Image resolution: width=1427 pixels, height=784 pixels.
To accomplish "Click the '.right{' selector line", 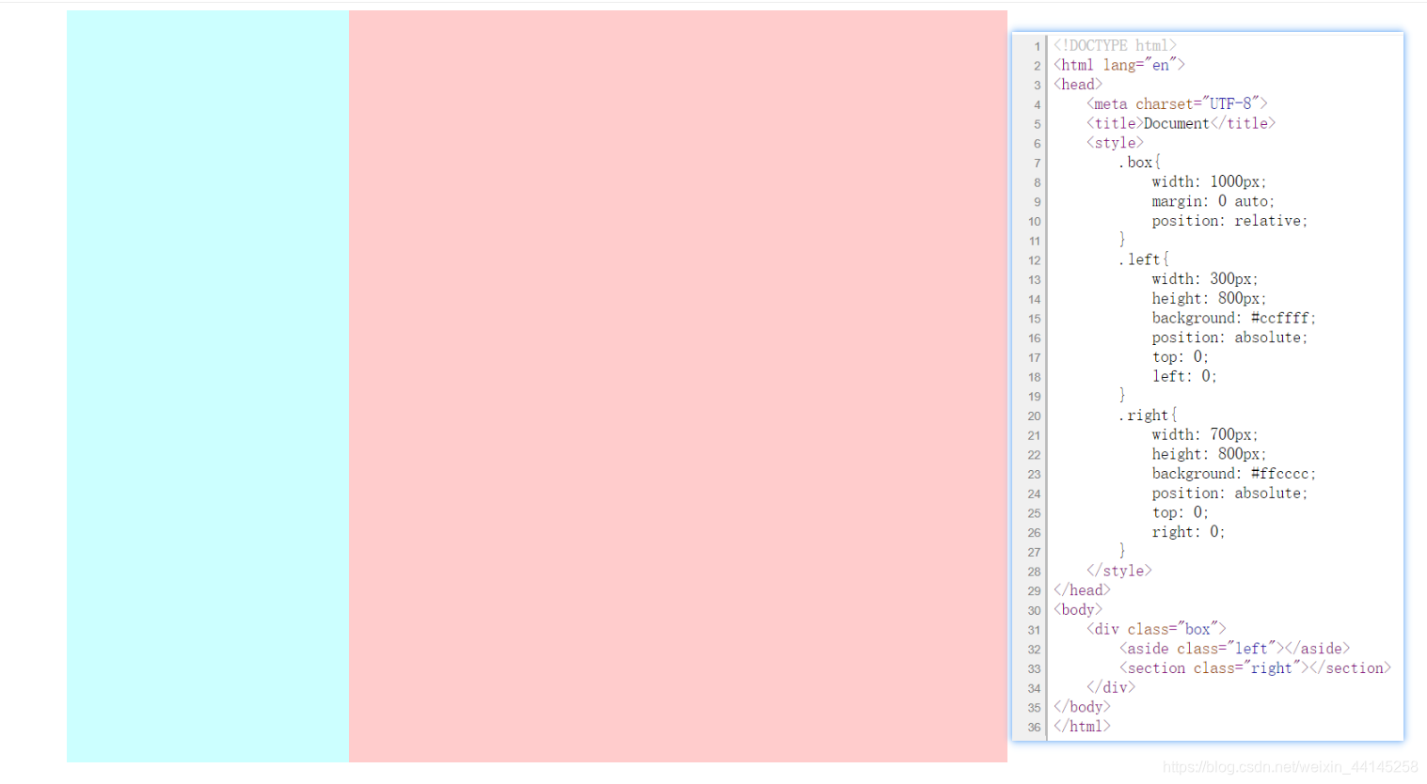I will click(1148, 416).
